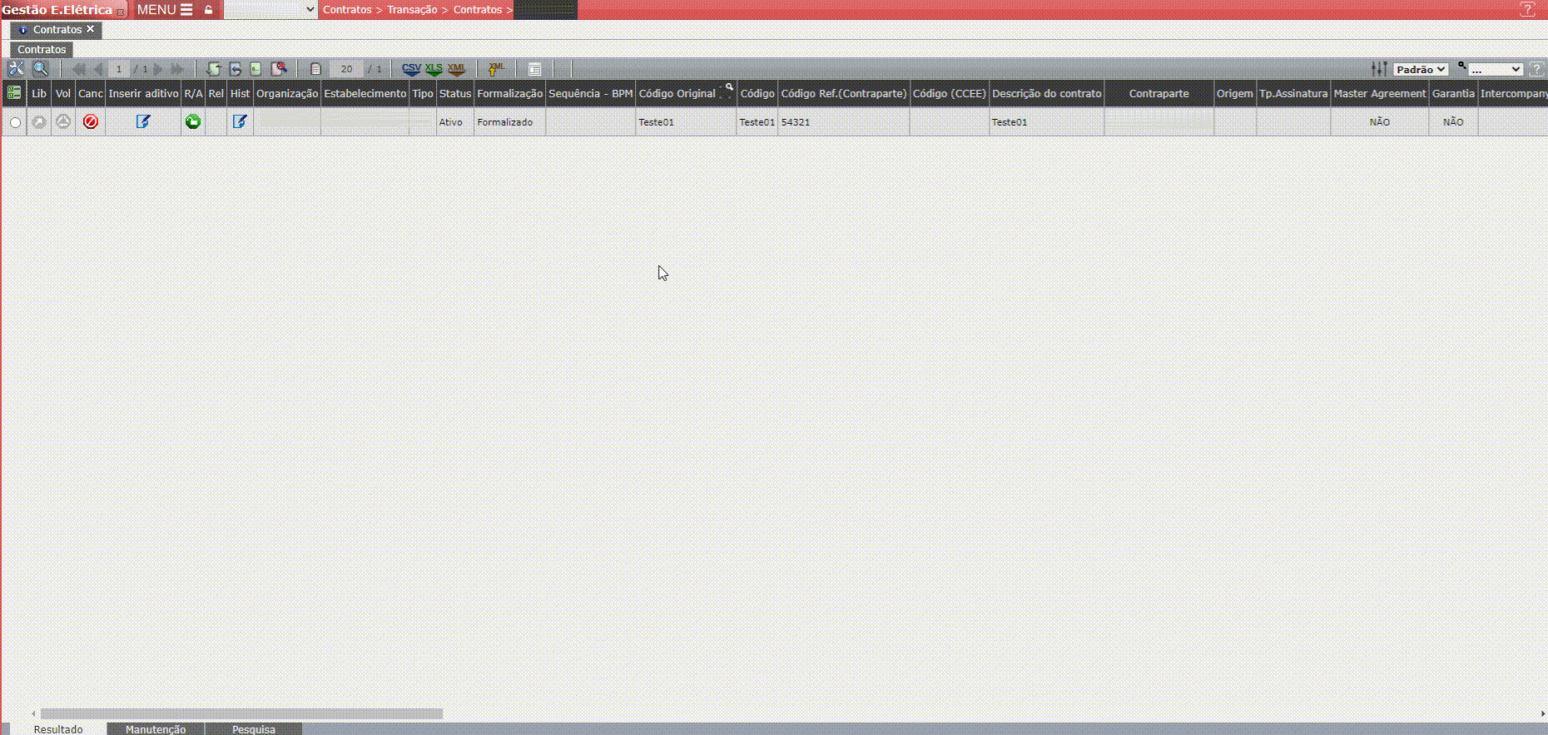Screen dimensions: 1548x735
Task: Toggle the select-all list icon in header
Action: coord(14,93)
